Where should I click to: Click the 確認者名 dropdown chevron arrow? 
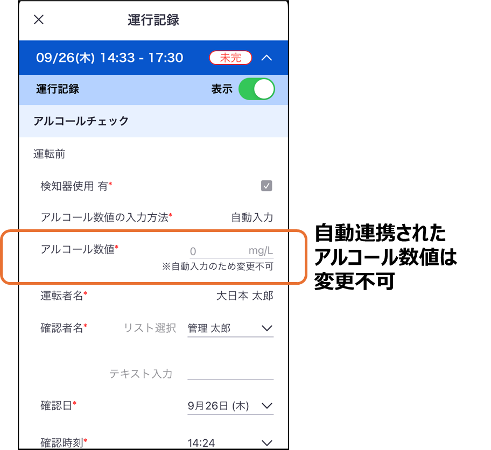point(267,328)
